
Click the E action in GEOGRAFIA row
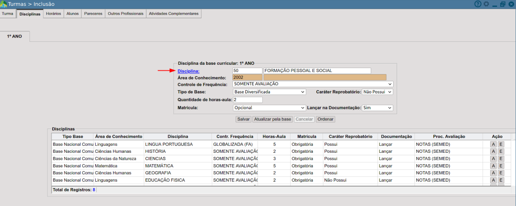coord(501,173)
